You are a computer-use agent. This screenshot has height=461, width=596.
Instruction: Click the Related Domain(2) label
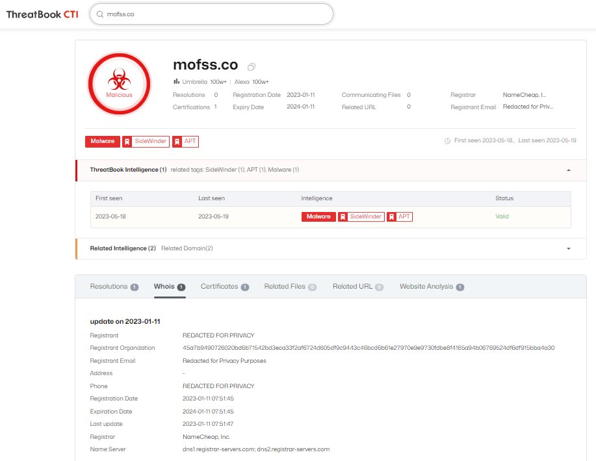pos(187,248)
